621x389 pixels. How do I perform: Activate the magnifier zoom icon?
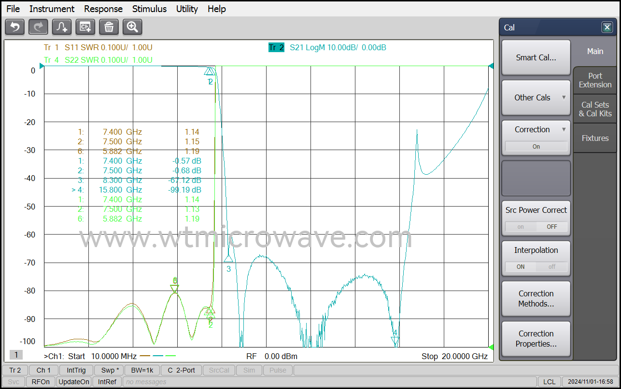pyautogui.click(x=132, y=27)
